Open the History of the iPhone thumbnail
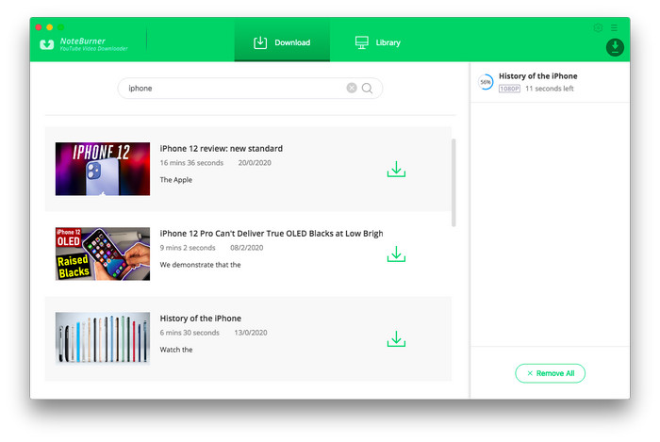Image resolution: width=660 pixels, height=442 pixels. [x=102, y=338]
